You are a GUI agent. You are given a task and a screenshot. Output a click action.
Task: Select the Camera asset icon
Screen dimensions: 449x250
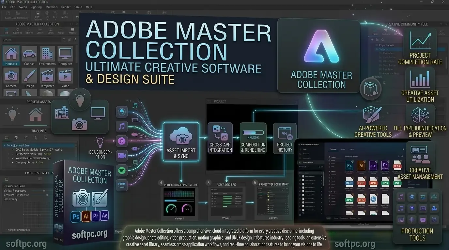[x=11, y=76]
